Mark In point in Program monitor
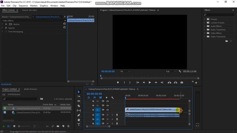Viewport: 237px width, 133px height. 124,82
